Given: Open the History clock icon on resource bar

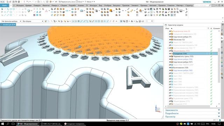Looking at the screenshot, I should pyautogui.click(x=222, y=58).
